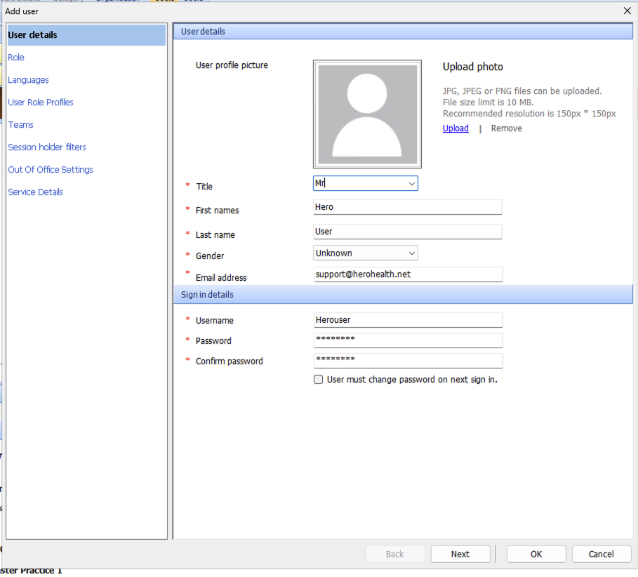Open the Teams section
638x577 pixels.
point(20,125)
